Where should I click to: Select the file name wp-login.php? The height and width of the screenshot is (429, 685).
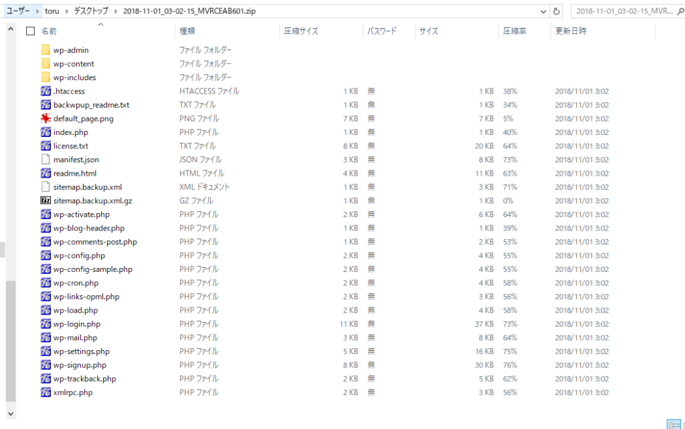click(x=77, y=324)
